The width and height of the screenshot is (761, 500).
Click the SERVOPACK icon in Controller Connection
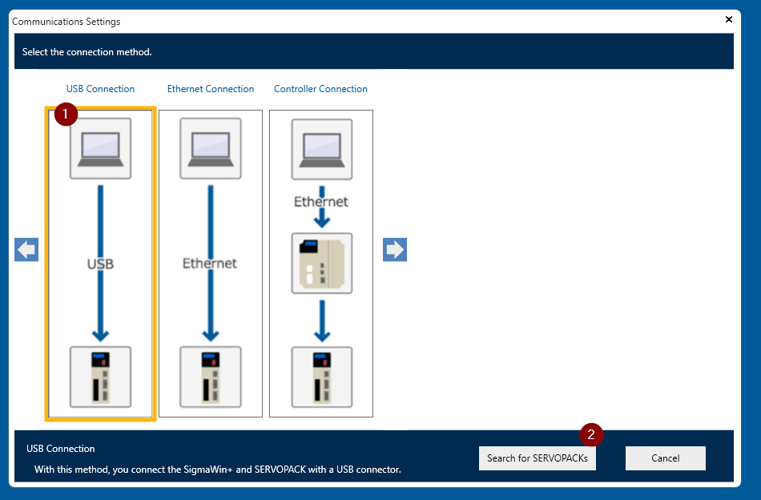[x=322, y=377]
